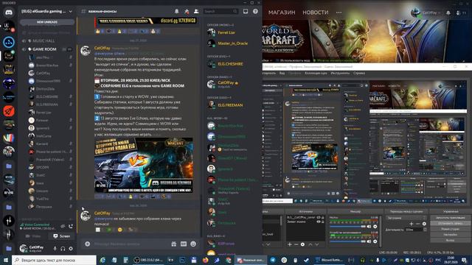Screen dimensions: 472x265
Task: Open the emoji picker in message box
Action: [x=193, y=244]
